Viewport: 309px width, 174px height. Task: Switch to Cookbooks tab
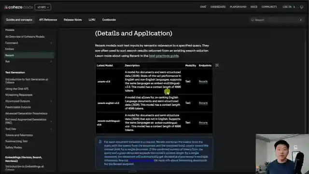(109, 20)
